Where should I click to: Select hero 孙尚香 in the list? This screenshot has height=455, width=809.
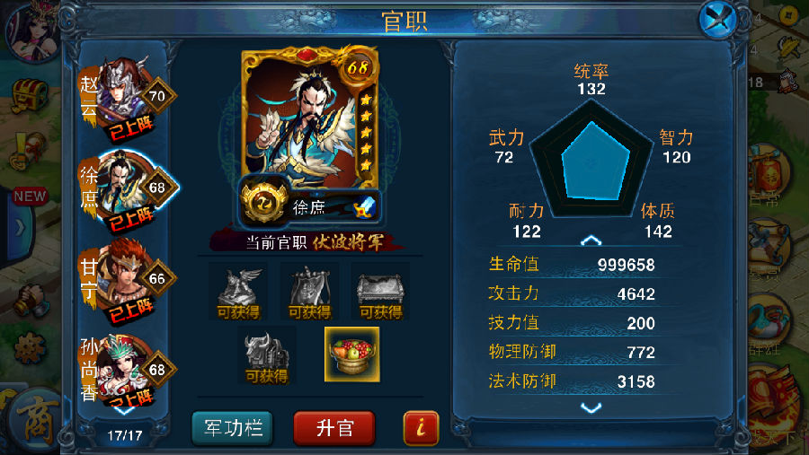[127, 370]
